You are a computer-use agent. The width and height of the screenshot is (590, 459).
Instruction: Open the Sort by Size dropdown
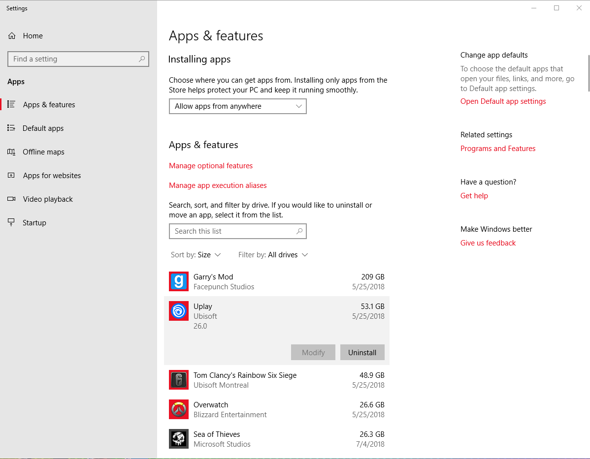(196, 255)
